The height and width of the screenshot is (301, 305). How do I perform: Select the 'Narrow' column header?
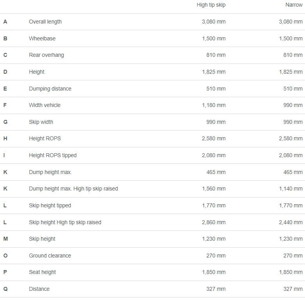click(x=294, y=5)
